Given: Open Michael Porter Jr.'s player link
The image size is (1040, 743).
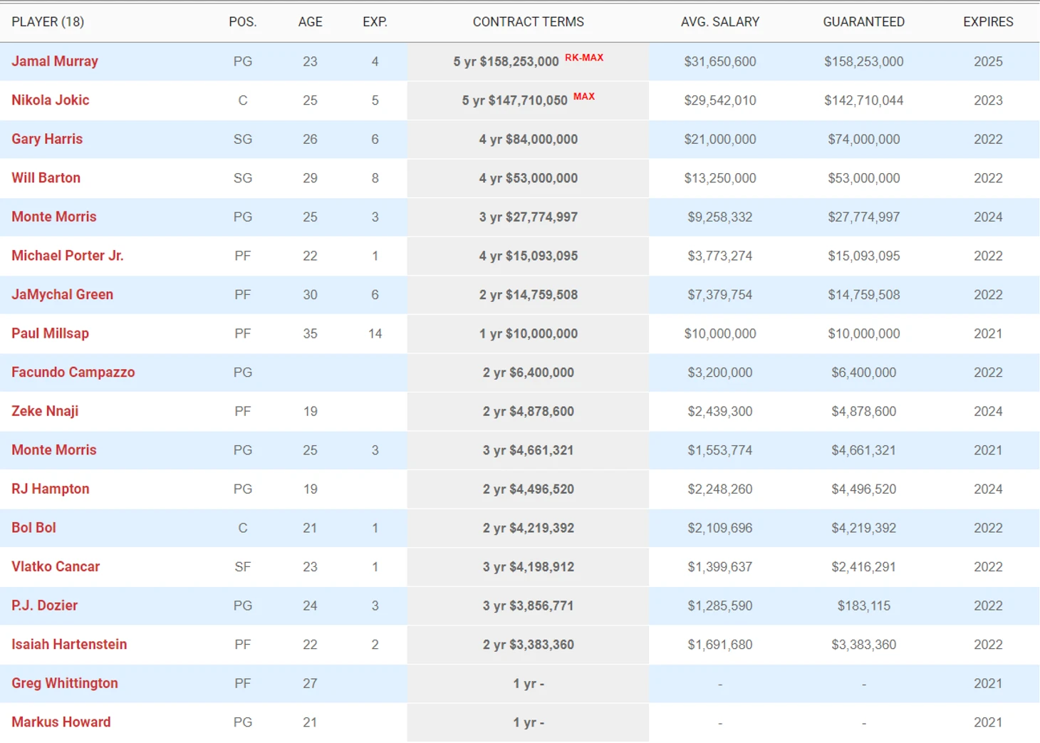Looking at the screenshot, I should tap(68, 256).
